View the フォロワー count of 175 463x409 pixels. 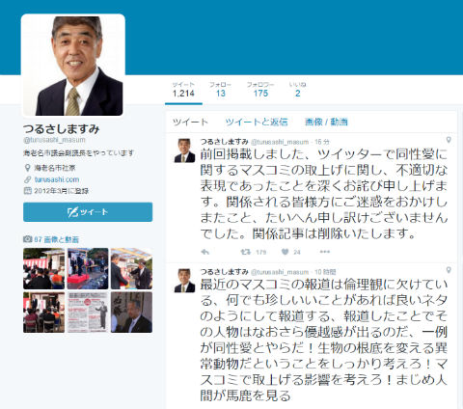tap(260, 90)
